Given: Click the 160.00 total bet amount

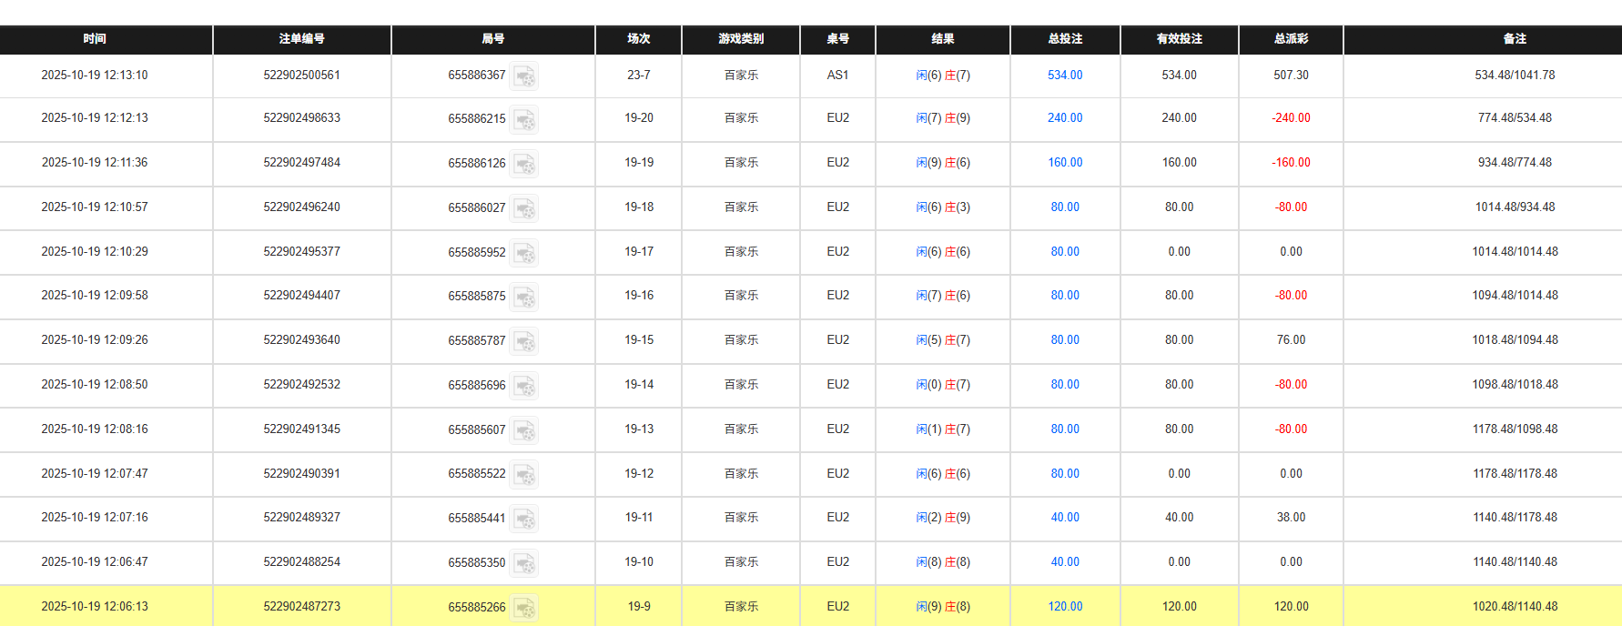Looking at the screenshot, I should [1065, 163].
